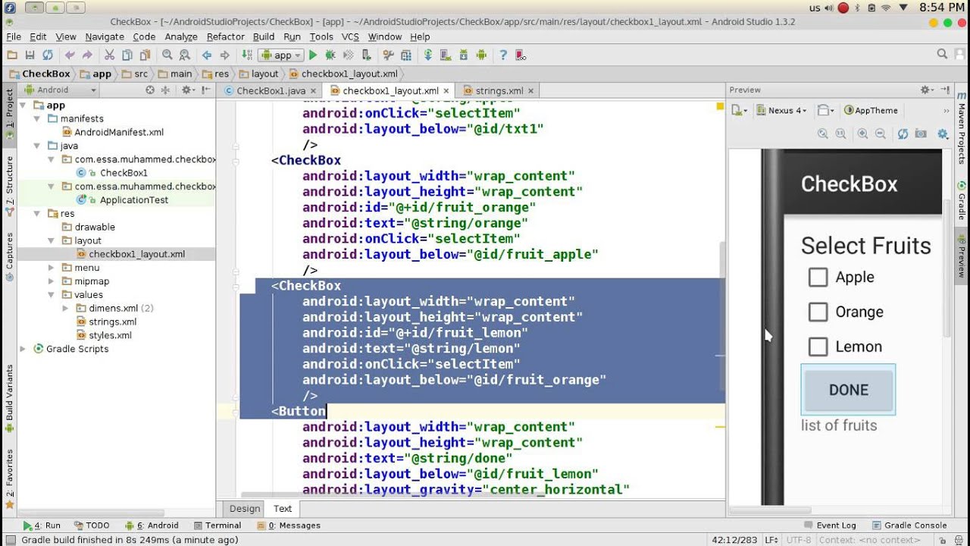This screenshot has height=546, width=970.
Task: Switch to the Design view tab
Action: 244,509
